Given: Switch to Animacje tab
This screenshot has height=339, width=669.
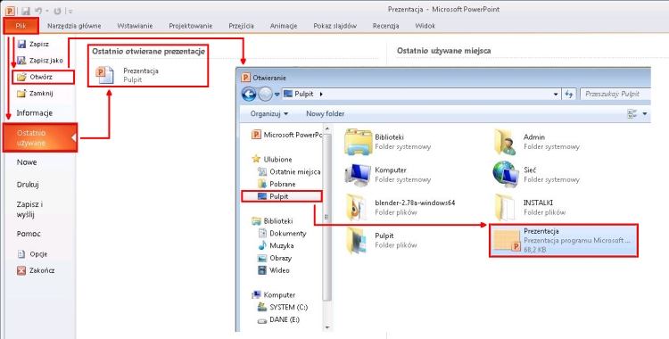Looking at the screenshot, I should [284, 26].
